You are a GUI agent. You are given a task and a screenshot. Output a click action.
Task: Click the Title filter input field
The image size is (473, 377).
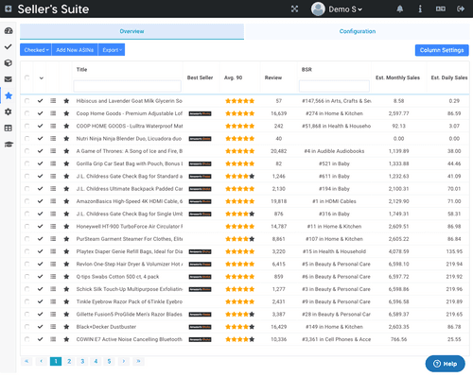tap(128, 86)
